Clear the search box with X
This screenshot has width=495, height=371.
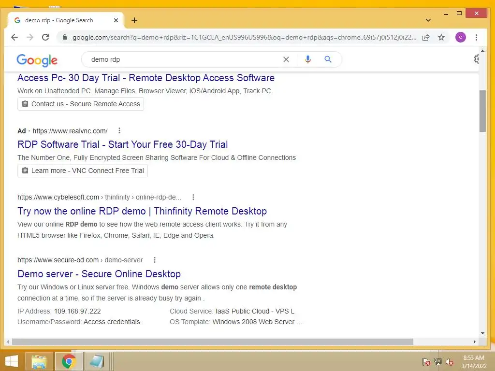pyautogui.click(x=286, y=59)
